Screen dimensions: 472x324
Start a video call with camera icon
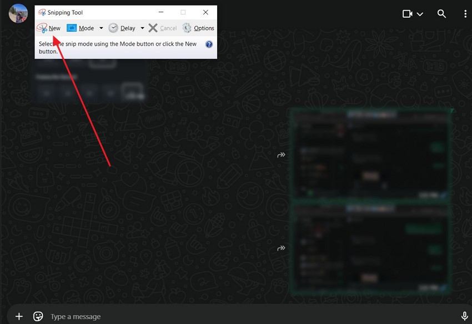408,14
